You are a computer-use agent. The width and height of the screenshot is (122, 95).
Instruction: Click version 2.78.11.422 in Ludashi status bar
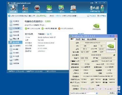(20, 71)
